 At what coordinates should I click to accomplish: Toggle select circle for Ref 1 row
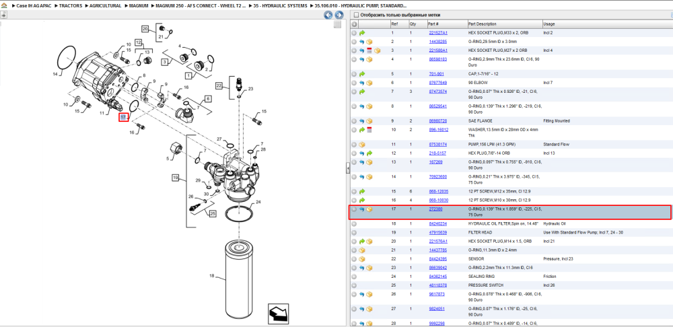pos(354,33)
